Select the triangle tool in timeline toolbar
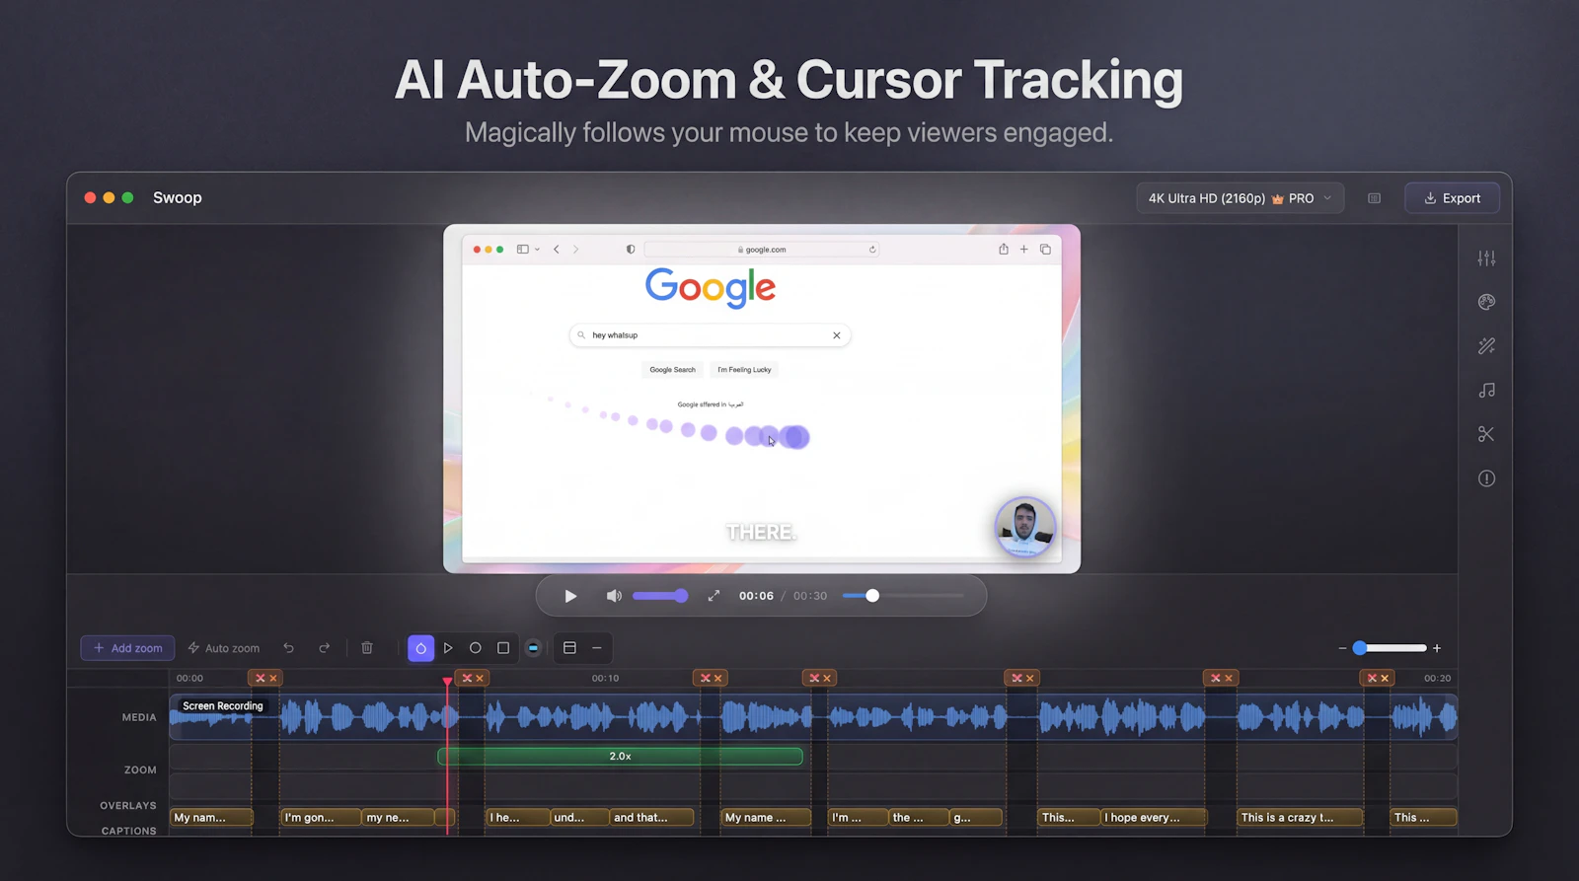Screen dimensions: 1579x881 [x=448, y=648]
